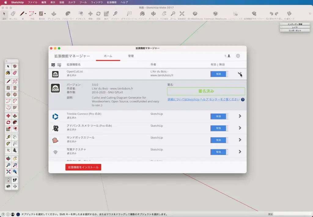Switch off the アドバンス カメラ ツール toggle
This screenshot has height=217, width=313.
(219, 128)
